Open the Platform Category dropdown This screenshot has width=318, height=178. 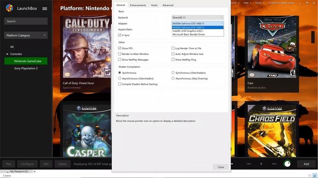pyautogui.click(x=26, y=35)
